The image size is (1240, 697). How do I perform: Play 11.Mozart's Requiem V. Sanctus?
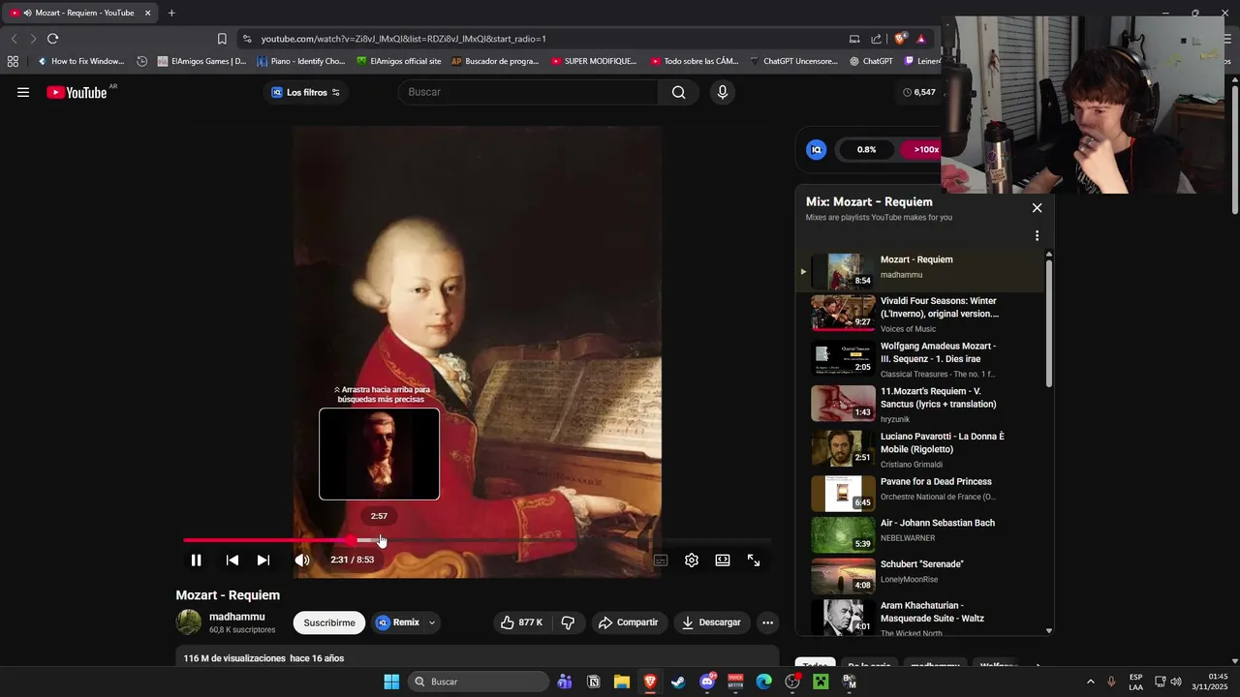[920, 404]
